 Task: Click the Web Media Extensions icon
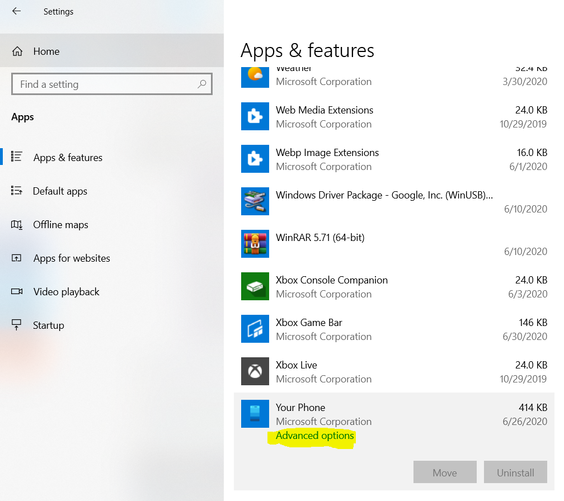255,116
